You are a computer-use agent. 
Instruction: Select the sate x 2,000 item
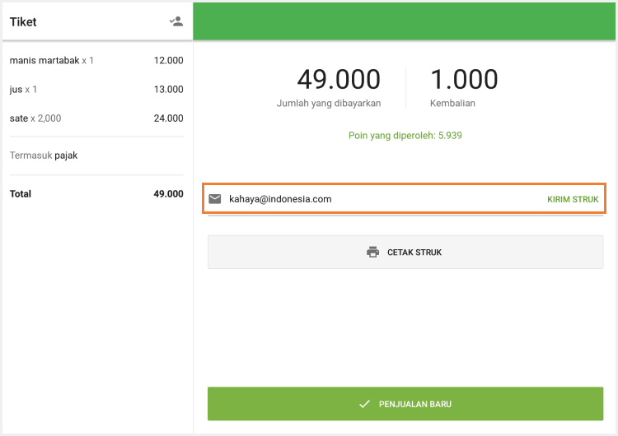(x=35, y=118)
